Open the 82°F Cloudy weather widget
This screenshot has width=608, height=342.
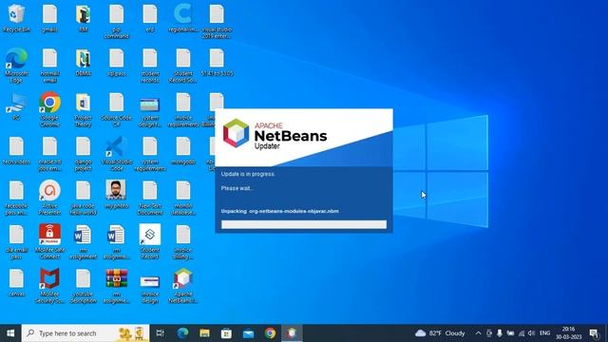[x=440, y=333]
